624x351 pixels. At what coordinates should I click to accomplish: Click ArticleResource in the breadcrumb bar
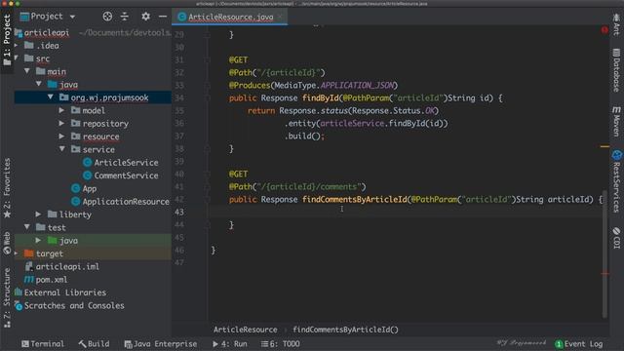click(245, 330)
